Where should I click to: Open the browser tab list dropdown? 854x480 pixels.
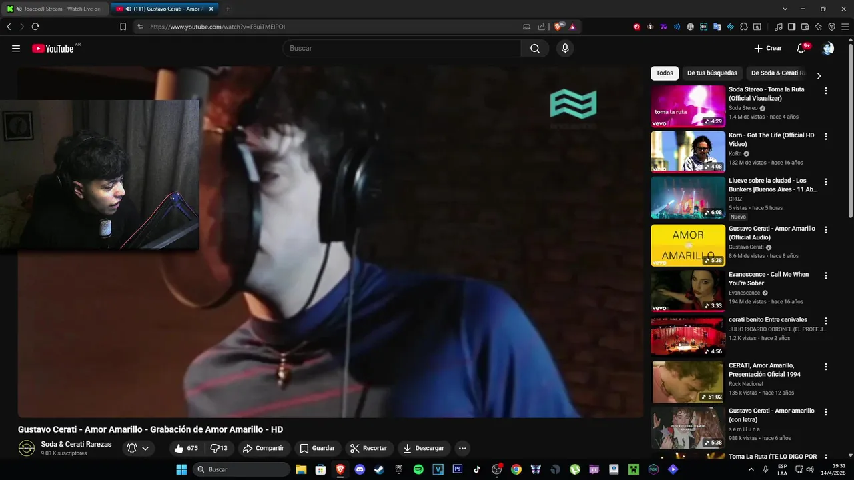coord(785,9)
